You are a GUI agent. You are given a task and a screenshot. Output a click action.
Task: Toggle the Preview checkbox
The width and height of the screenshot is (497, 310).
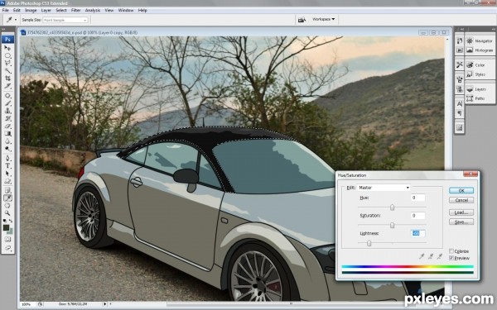(451, 258)
